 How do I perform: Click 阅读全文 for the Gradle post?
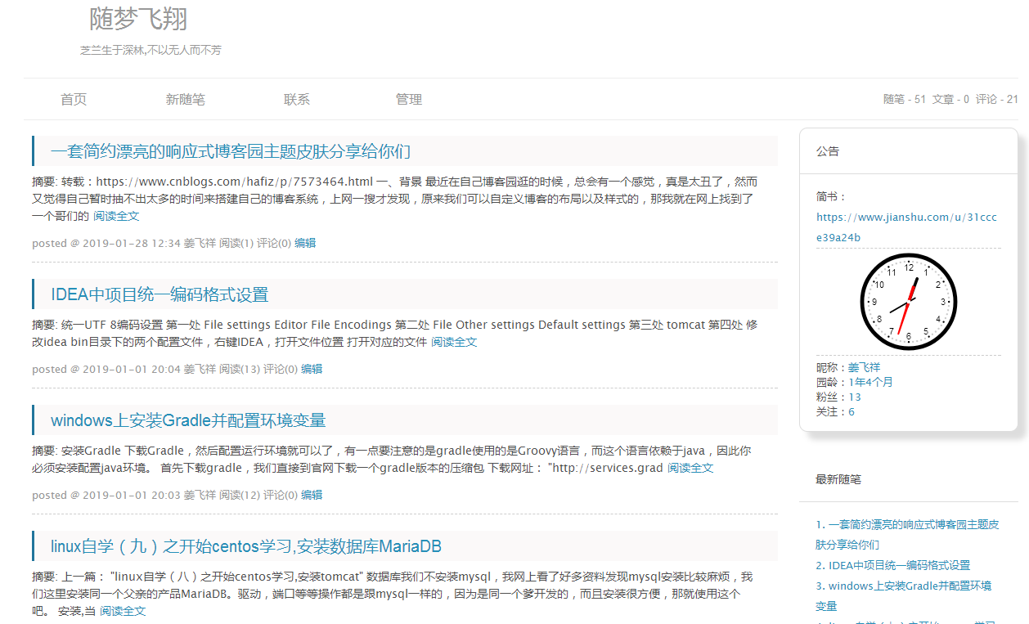point(690,468)
